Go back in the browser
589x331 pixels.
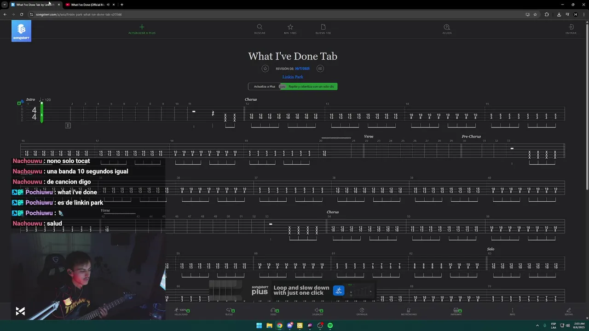(5, 14)
